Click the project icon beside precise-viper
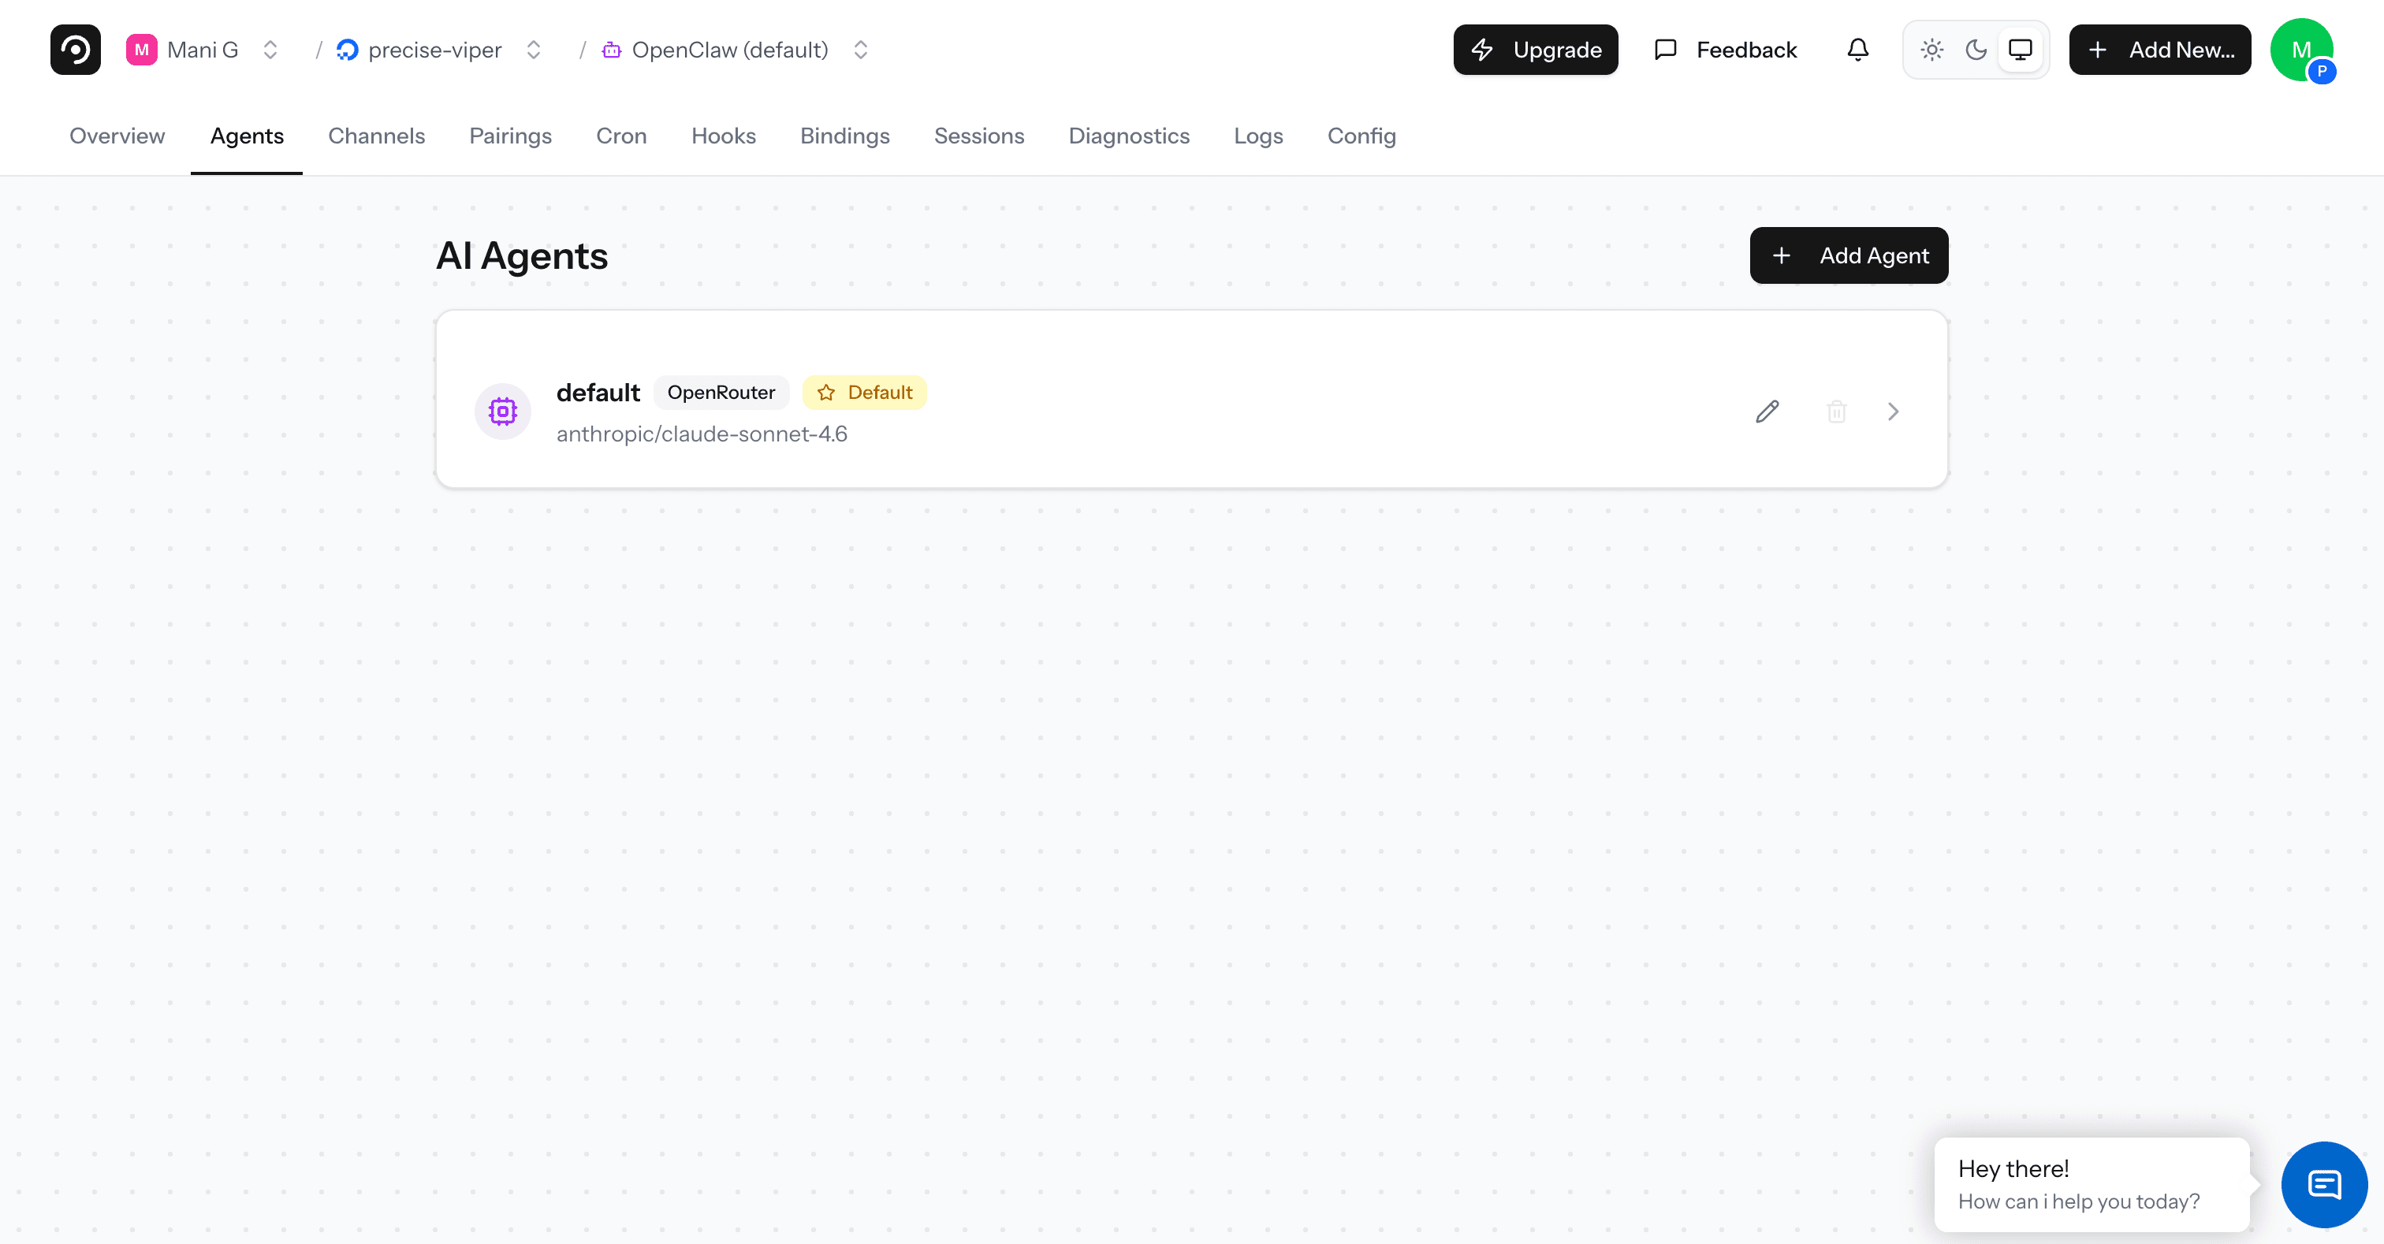 tap(348, 49)
